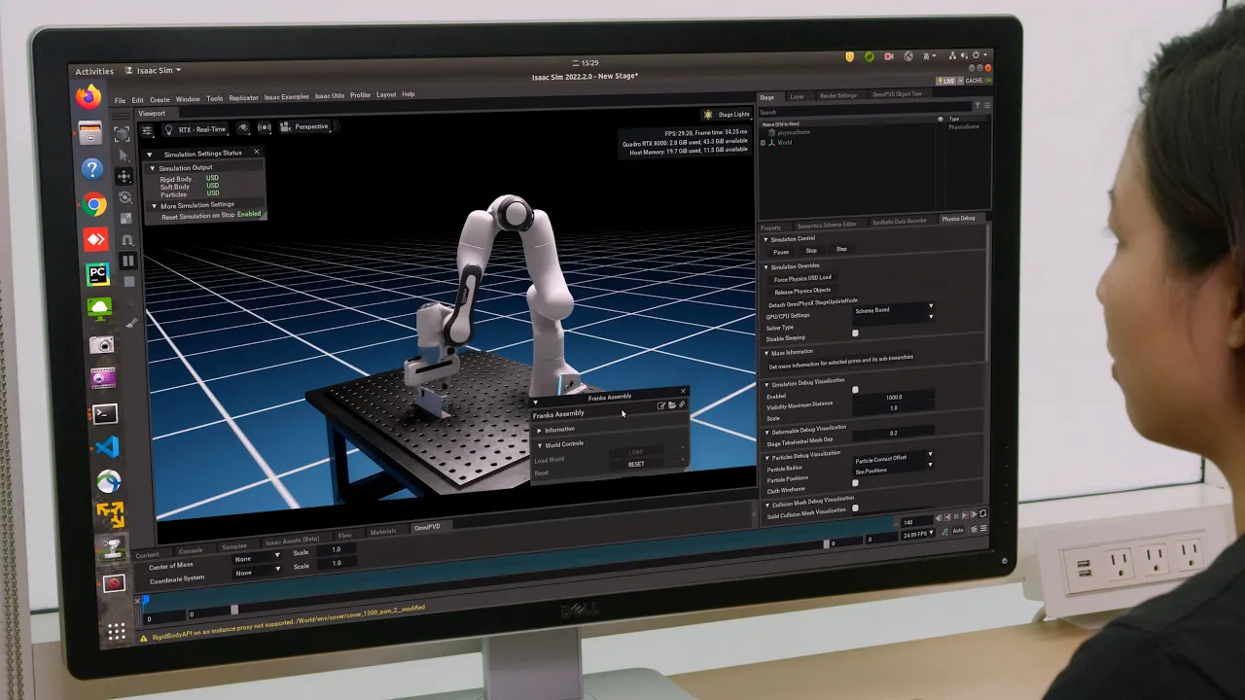Stop simulation with the toolbar square icon

click(128, 282)
